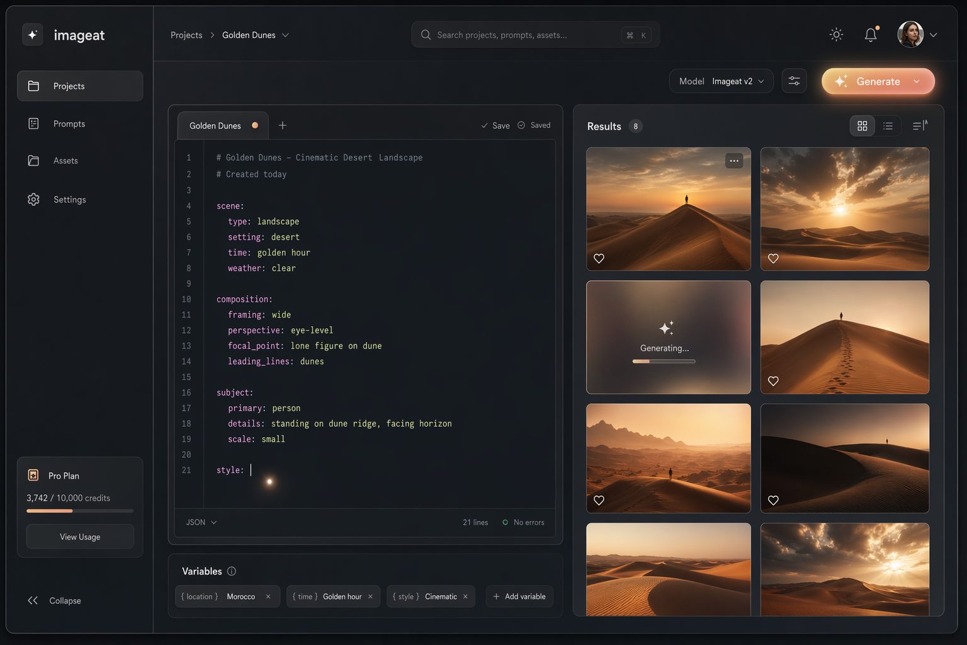Image resolution: width=967 pixels, height=645 pixels.
Task: Open the sort order icon beside view toggles
Action: coord(919,125)
